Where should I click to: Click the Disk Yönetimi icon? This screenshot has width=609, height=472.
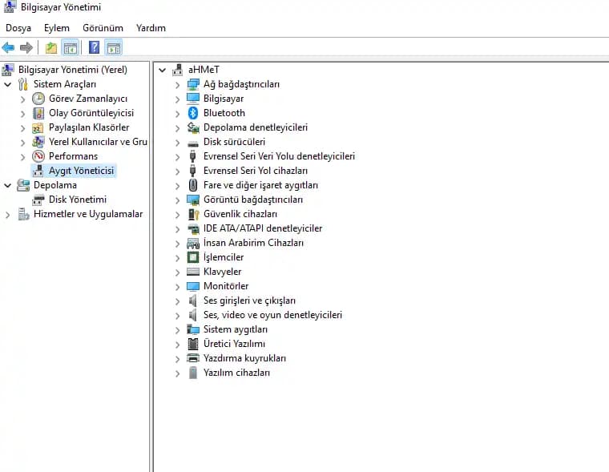pyautogui.click(x=38, y=200)
